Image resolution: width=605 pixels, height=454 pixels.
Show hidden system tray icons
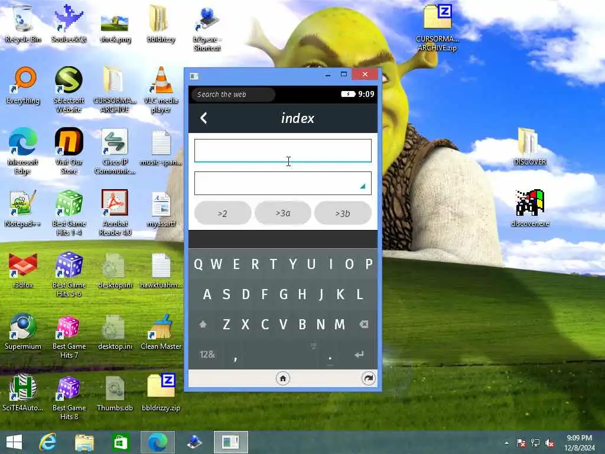coord(506,443)
